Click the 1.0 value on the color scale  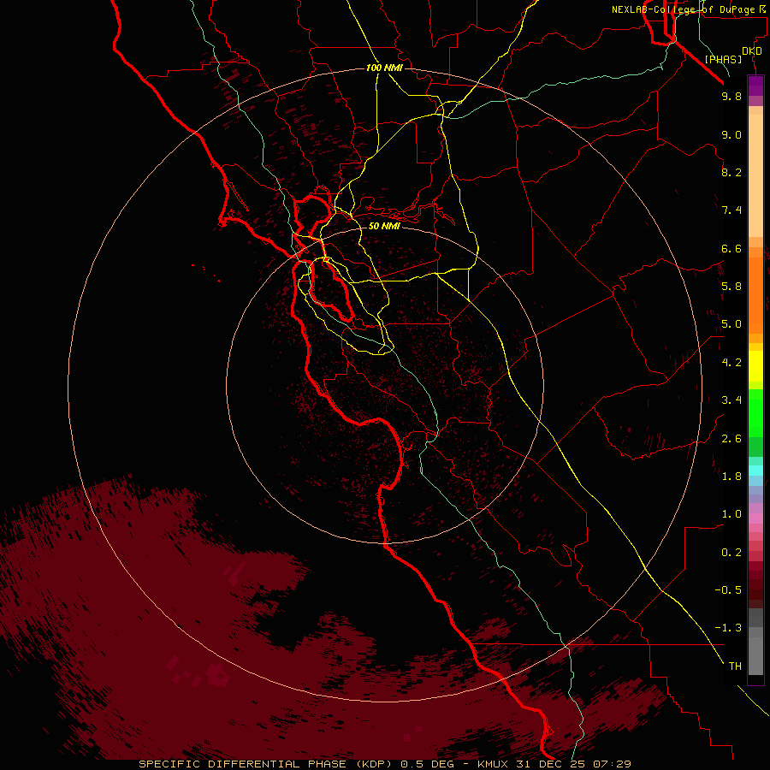(731, 514)
